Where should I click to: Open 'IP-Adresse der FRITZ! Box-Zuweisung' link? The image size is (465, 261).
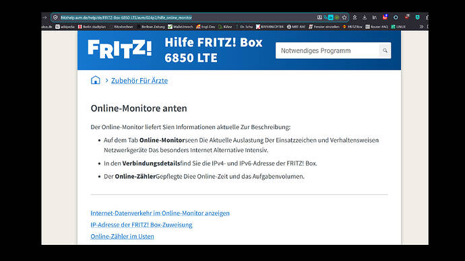click(142, 225)
